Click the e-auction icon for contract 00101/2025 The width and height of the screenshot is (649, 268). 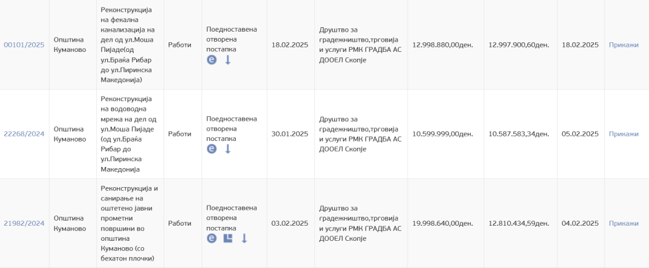[212, 59]
